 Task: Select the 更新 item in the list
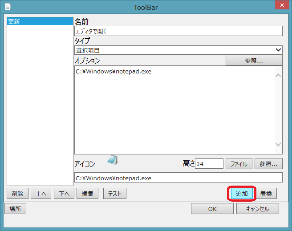pyautogui.click(x=40, y=21)
